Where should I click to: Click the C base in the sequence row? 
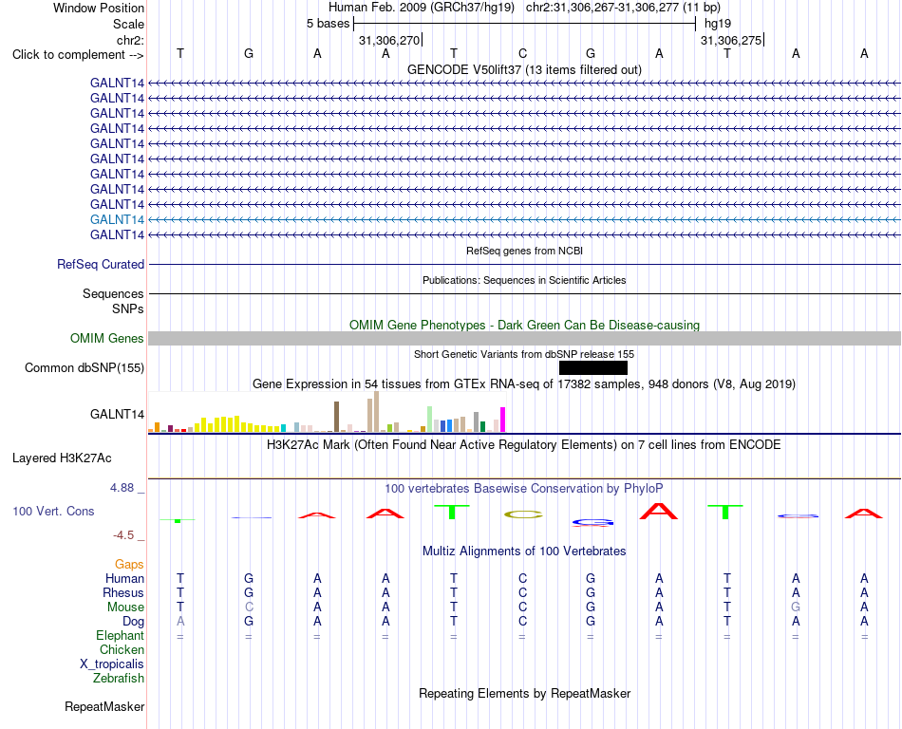522,53
